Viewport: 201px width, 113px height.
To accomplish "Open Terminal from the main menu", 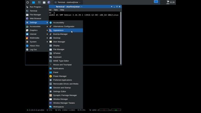I will [x=37, y=11].
